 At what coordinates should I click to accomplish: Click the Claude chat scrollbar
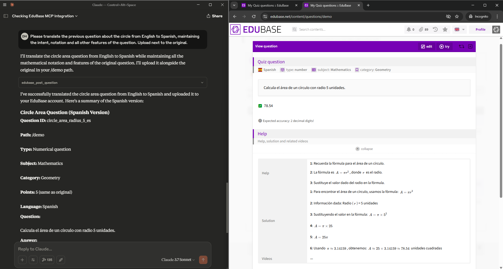pyautogui.click(x=227, y=208)
